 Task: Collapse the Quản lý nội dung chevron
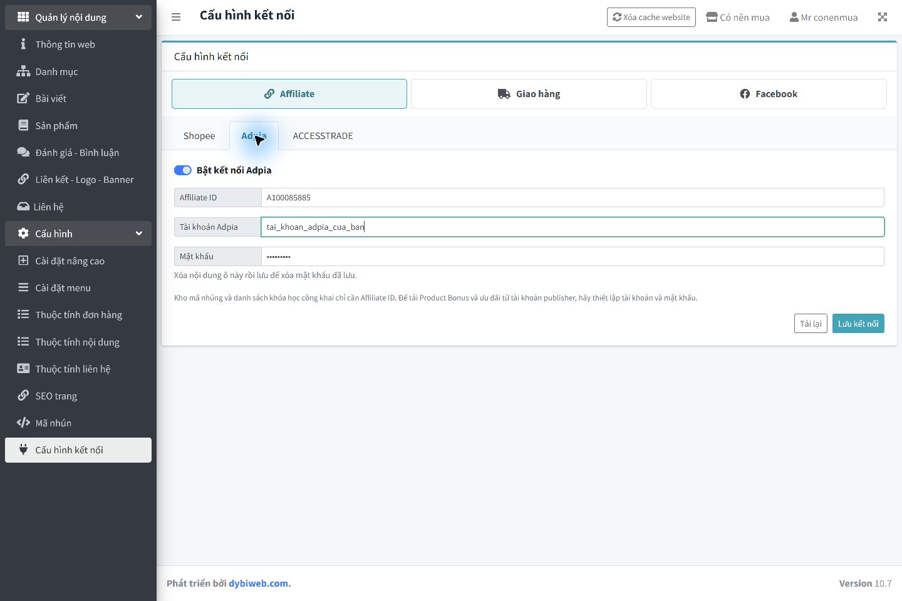[139, 17]
